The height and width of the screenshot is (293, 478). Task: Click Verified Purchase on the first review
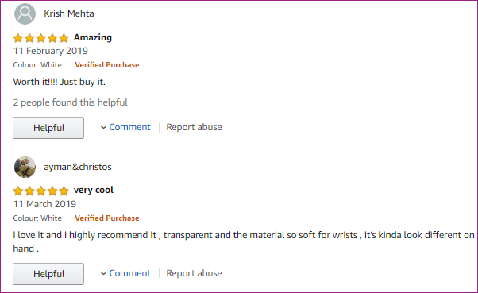(x=107, y=65)
